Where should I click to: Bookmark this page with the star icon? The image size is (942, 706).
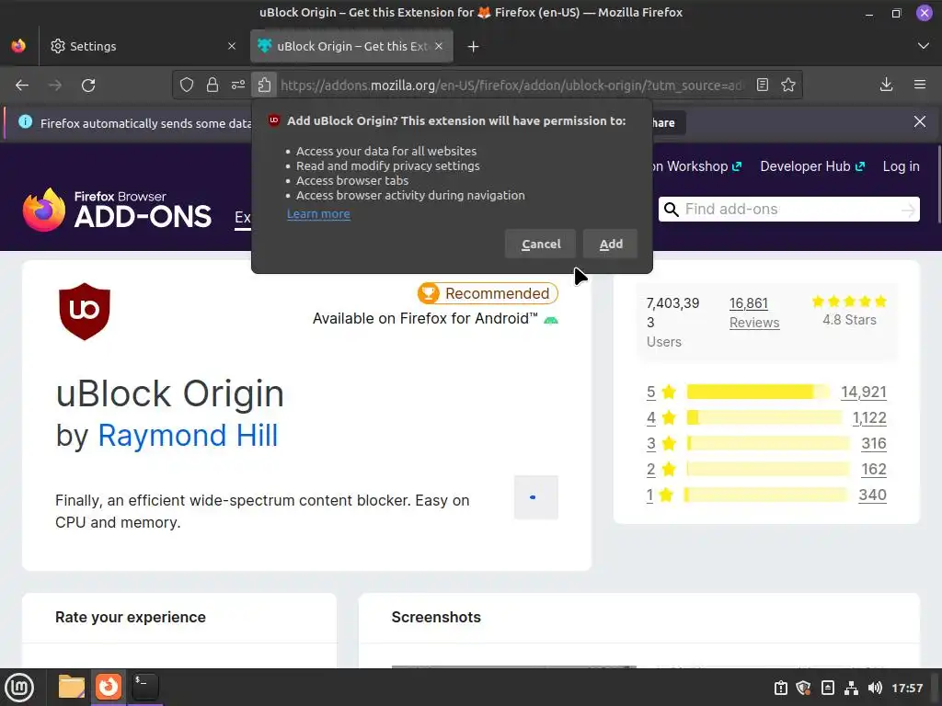click(x=788, y=85)
